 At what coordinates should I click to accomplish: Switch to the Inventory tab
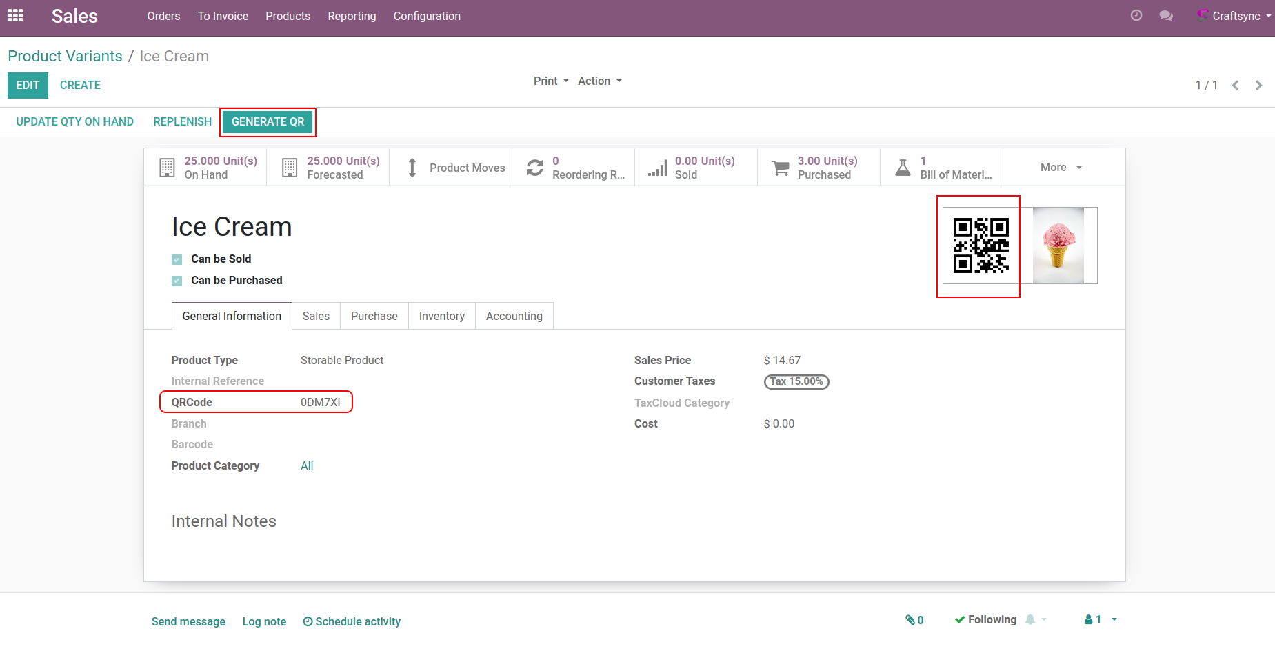441,317
